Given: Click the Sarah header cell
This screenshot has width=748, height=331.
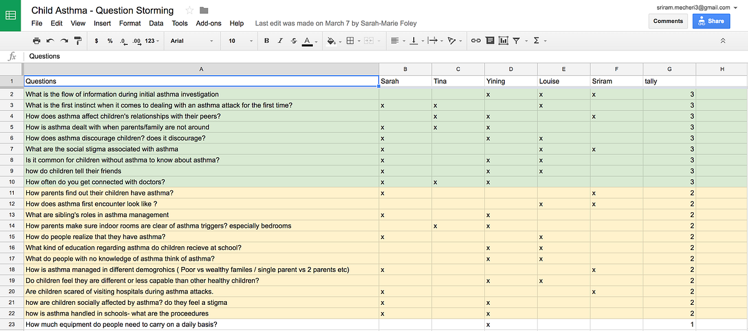Looking at the screenshot, I should pos(405,81).
